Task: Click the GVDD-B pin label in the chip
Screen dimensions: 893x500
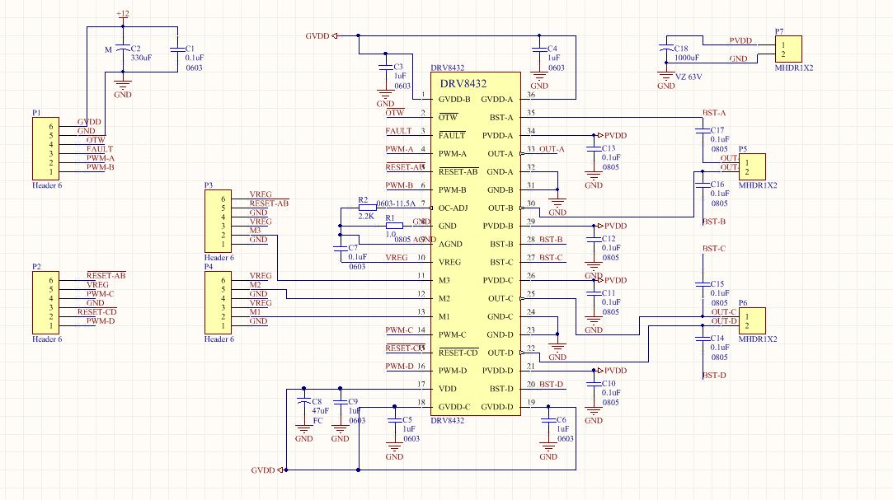Action: (454, 100)
